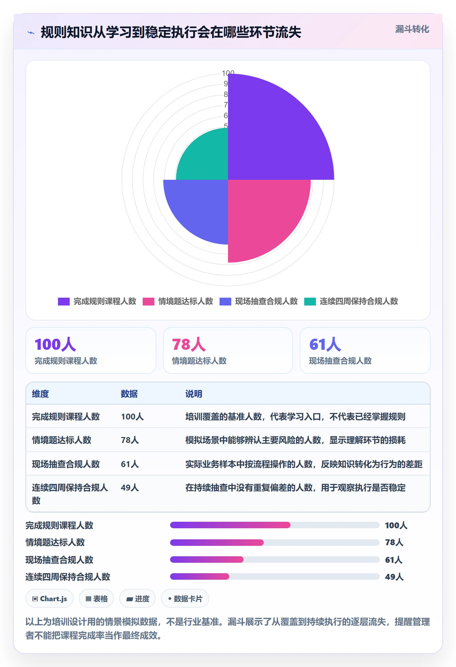The width and height of the screenshot is (456, 667).
Task: Select the table's first-column cell 现场抽查合规人数
Action: [66, 464]
